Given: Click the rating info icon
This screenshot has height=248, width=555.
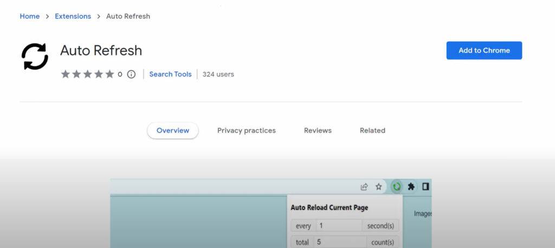Looking at the screenshot, I should click(x=131, y=74).
